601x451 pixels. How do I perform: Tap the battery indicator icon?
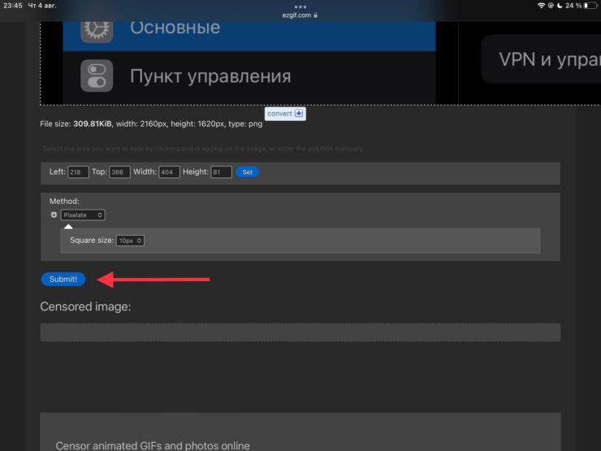coord(590,6)
